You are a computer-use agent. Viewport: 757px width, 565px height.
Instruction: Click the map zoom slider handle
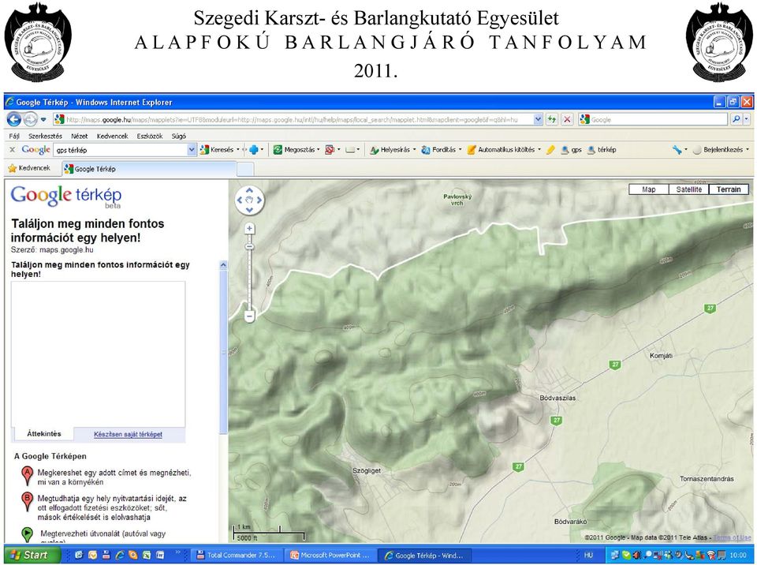pos(249,246)
